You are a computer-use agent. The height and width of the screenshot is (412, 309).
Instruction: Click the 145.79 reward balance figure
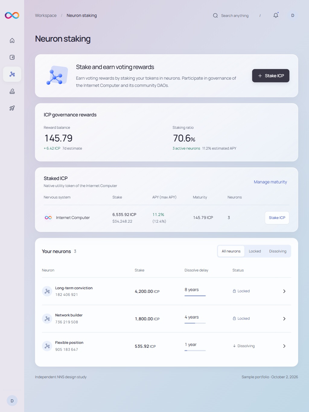pyautogui.click(x=59, y=138)
